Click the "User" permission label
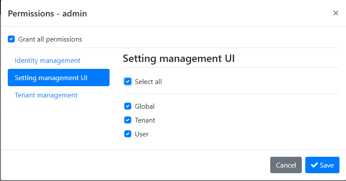The height and width of the screenshot is (181, 346). point(142,134)
